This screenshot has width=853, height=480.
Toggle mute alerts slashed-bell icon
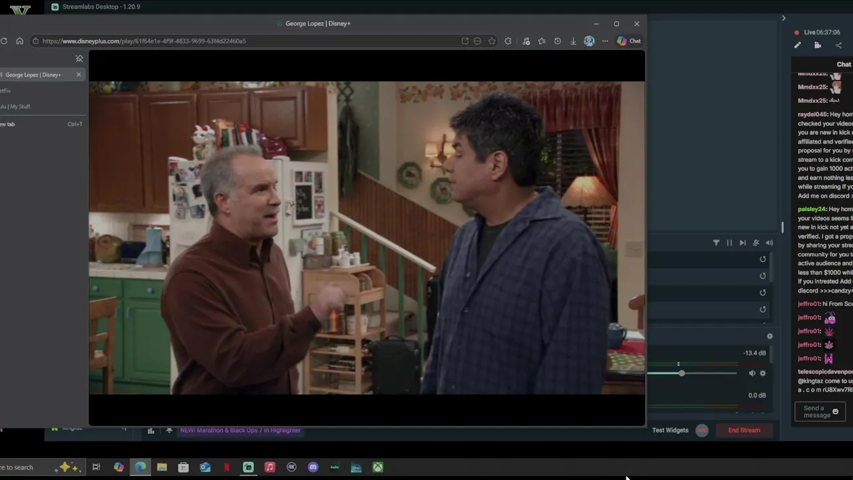click(x=756, y=243)
